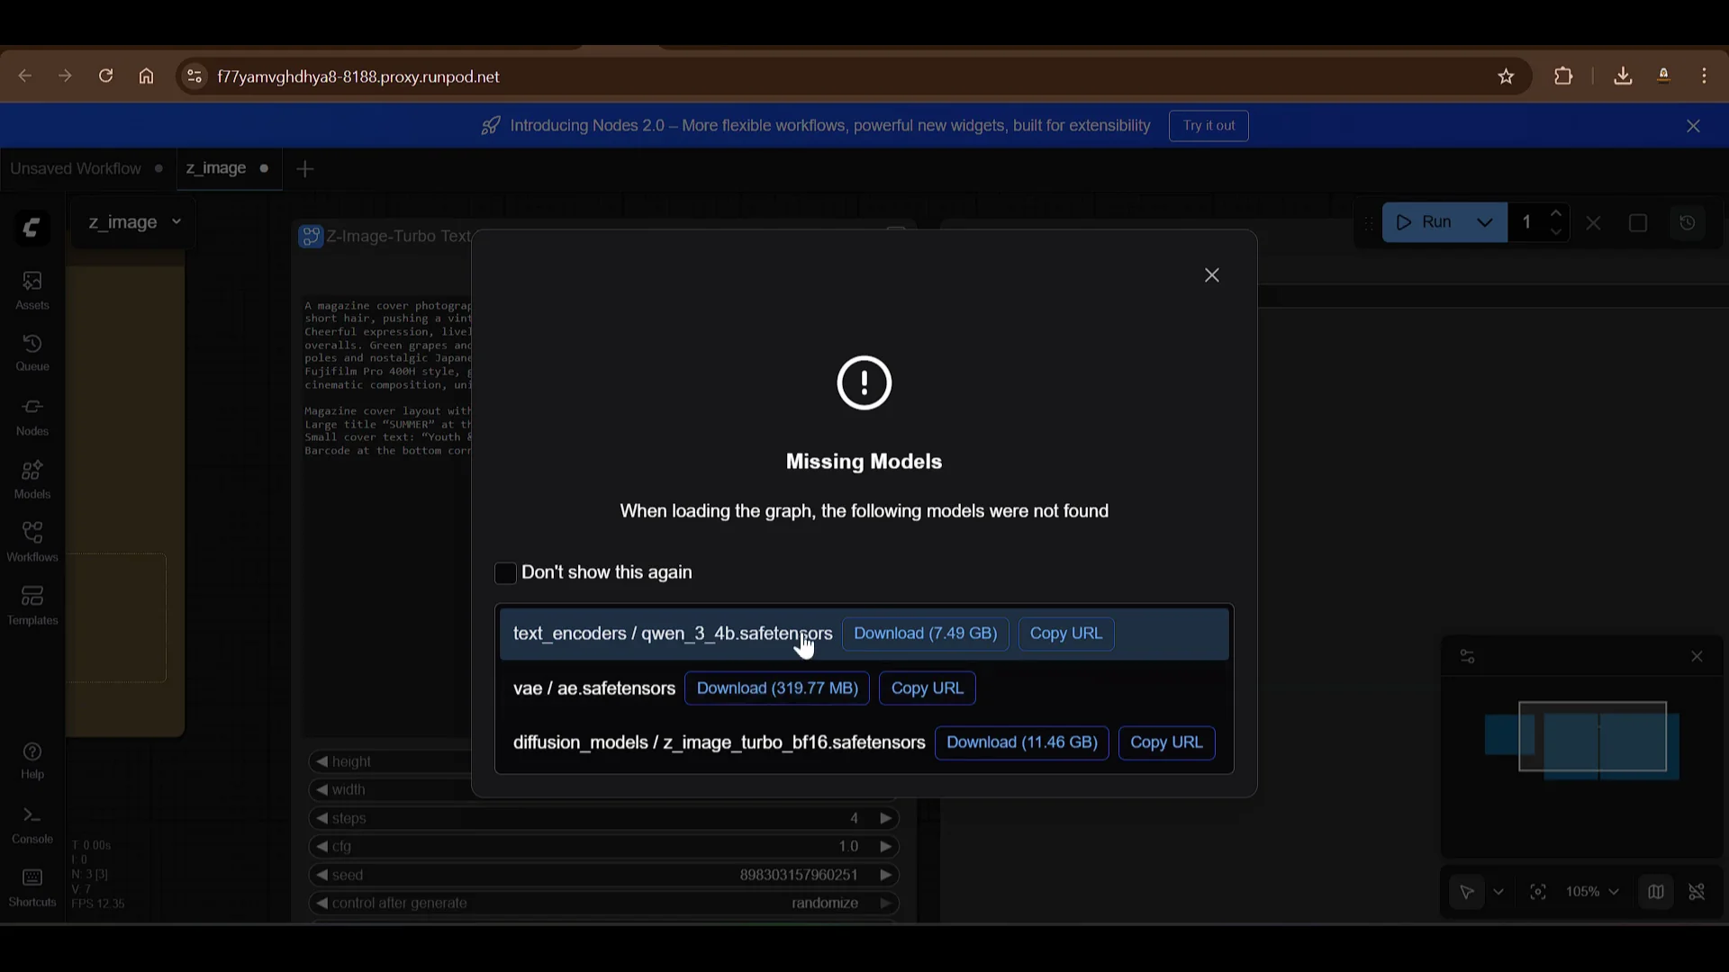Show the workflow run history icon
This screenshot has height=972, width=1729.
click(x=1688, y=222)
